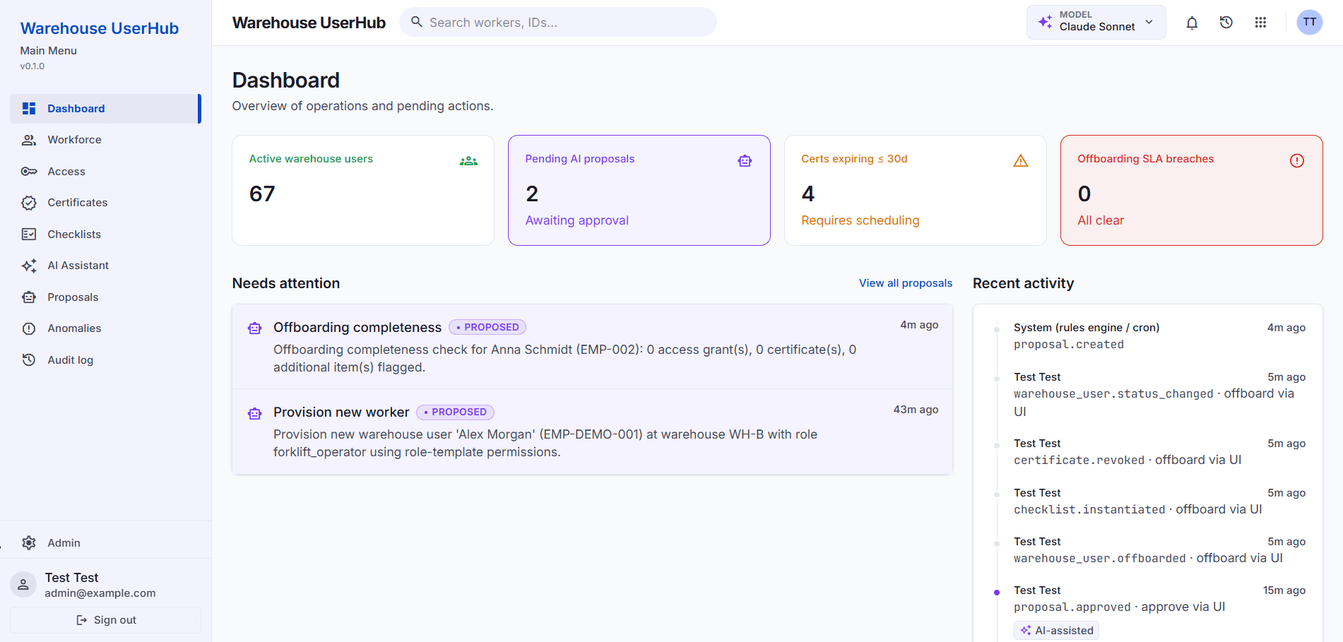Expand the Claude Sonnet model dropdown
The image size is (1343, 642).
pos(1096,23)
